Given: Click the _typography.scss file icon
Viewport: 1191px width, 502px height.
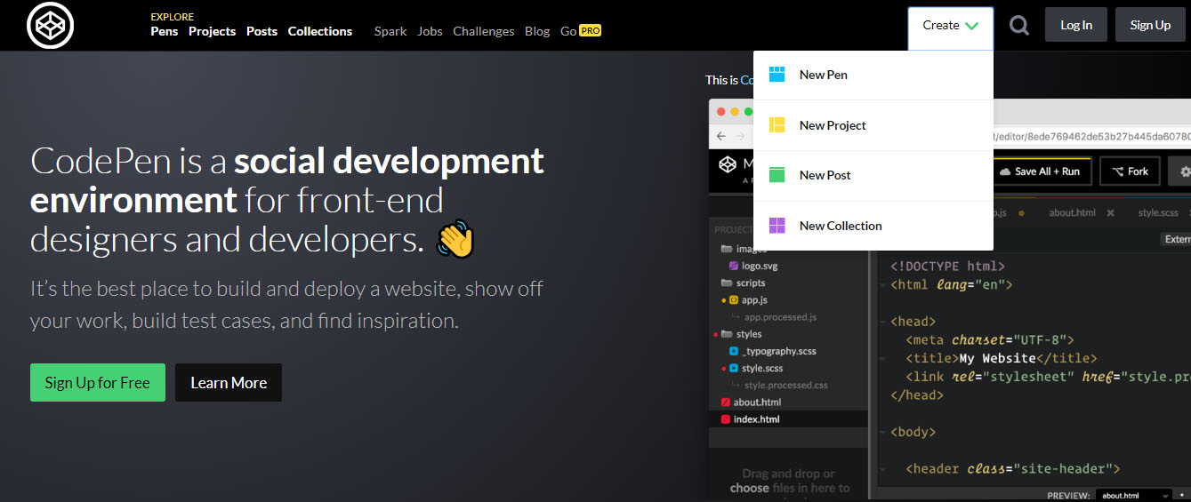Looking at the screenshot, I should tap(734, 351).
